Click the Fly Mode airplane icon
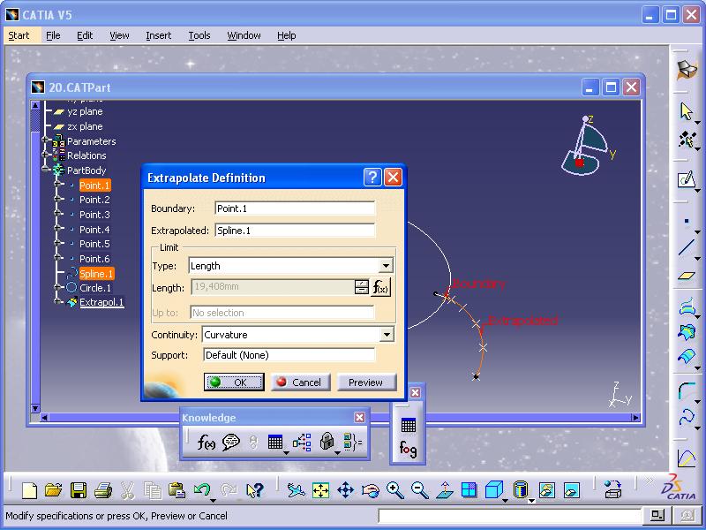The image size is (706, 530). 295,488
